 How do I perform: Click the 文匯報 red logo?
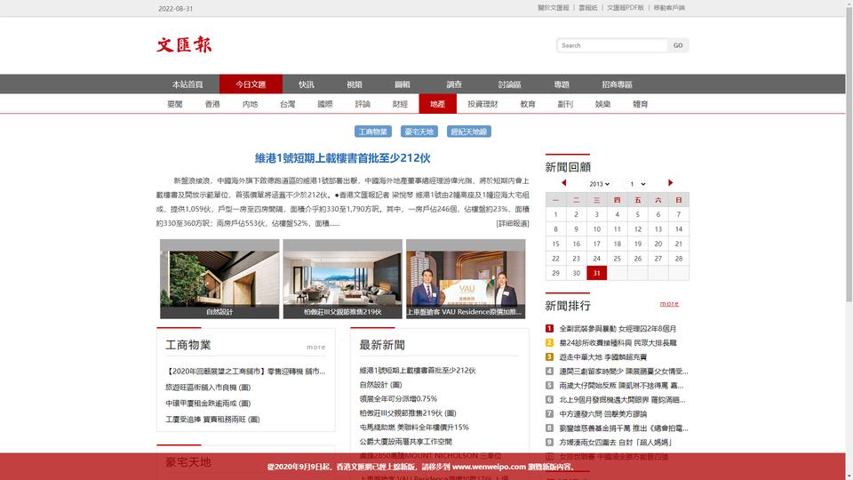pyautogui.click(x=184, y=44)
